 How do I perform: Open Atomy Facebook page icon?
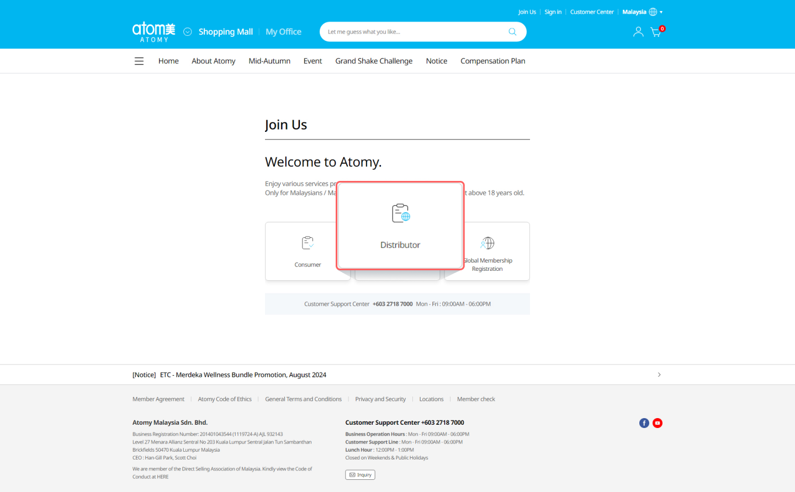click(x=644, y=423)
